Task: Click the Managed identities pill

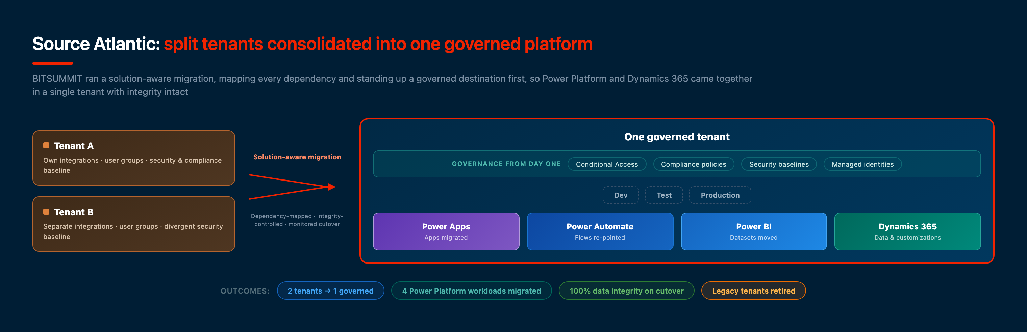Action: click(862, 164)
